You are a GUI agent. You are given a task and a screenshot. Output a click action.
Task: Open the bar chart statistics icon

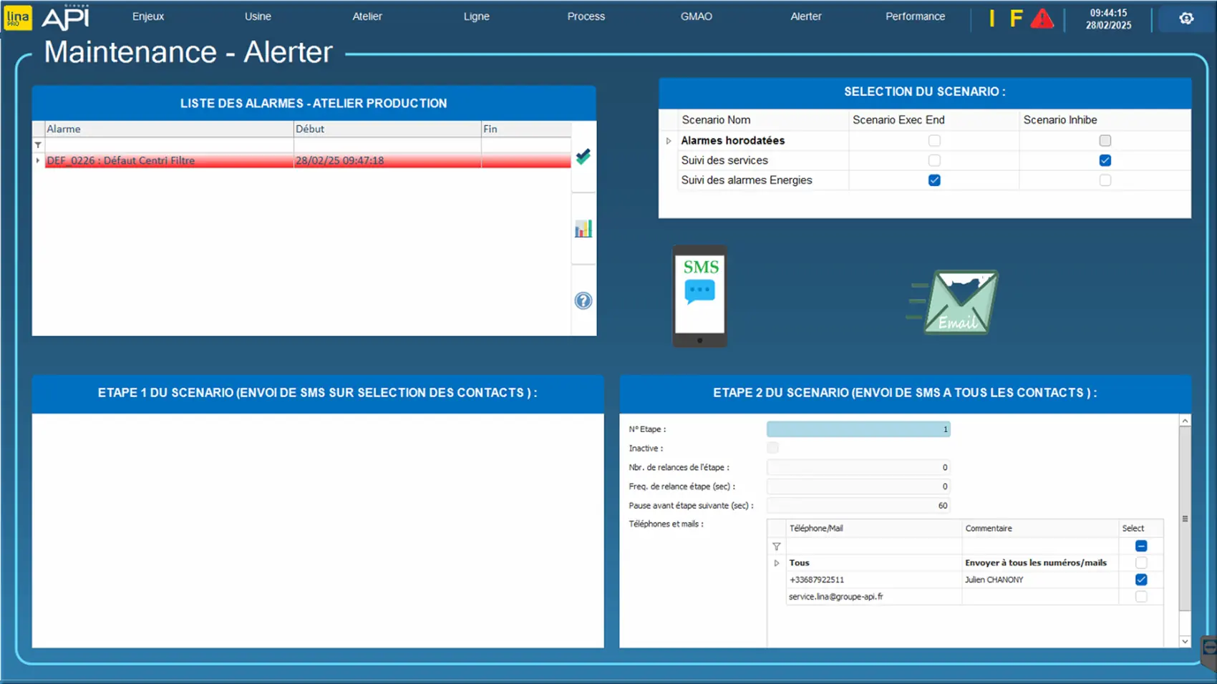pos(583,229)
